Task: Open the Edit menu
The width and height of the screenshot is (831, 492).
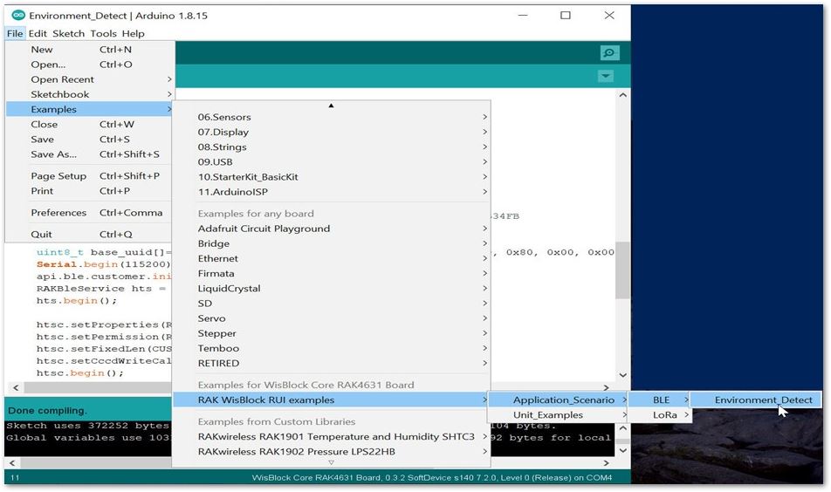Action: [38, 33]
